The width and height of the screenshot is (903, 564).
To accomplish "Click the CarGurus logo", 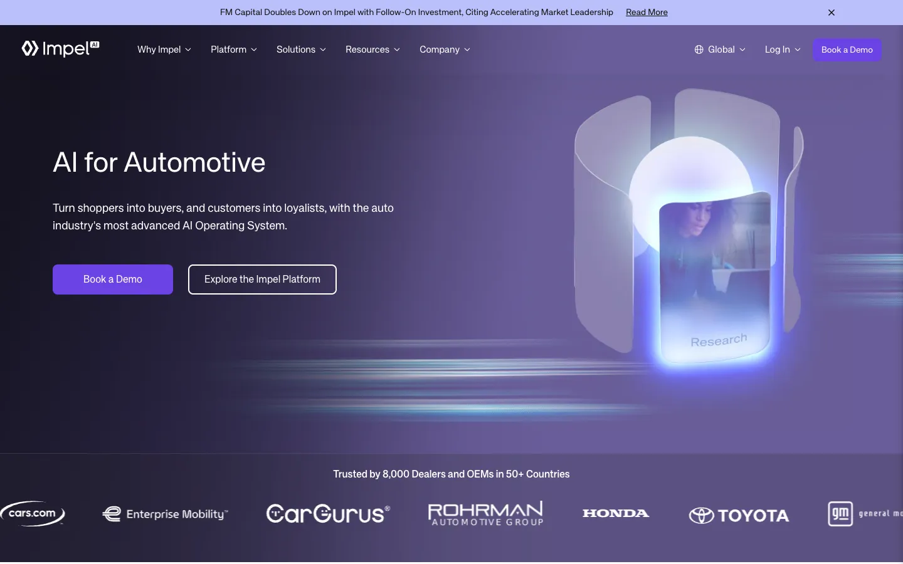I will coord(328,514).
